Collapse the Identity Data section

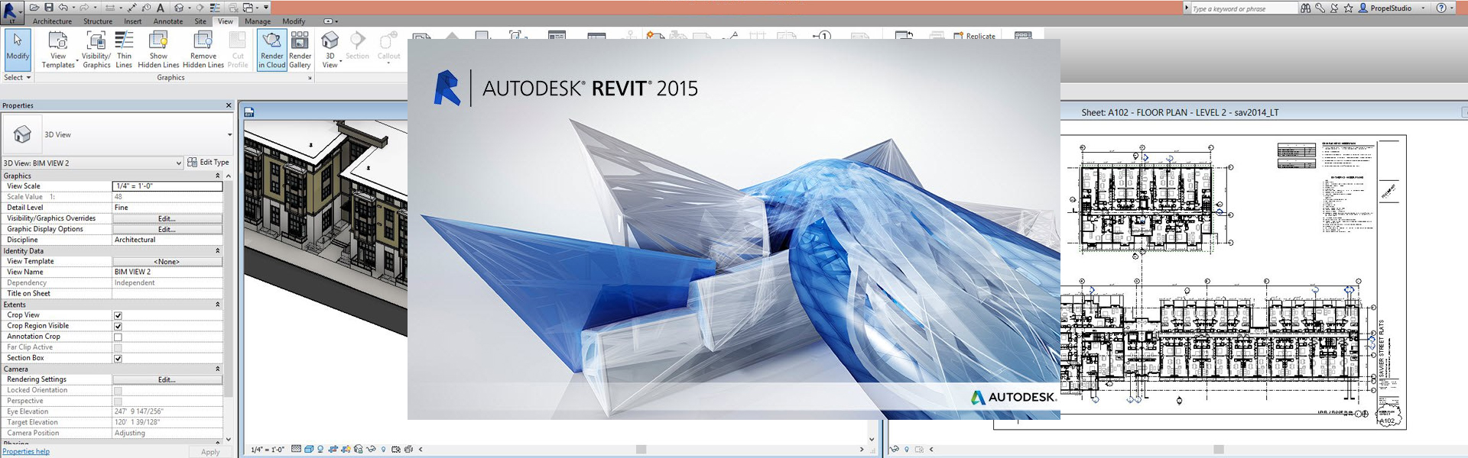(x=217, y=250)
